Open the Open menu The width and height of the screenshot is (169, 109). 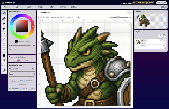point(6,7)
